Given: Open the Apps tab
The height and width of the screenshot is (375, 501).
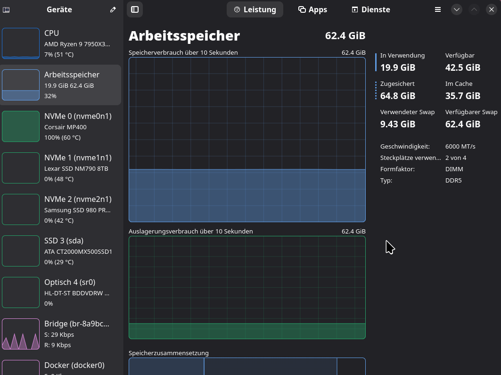Looking at the screenshot, I should click(x=313, y=9).
